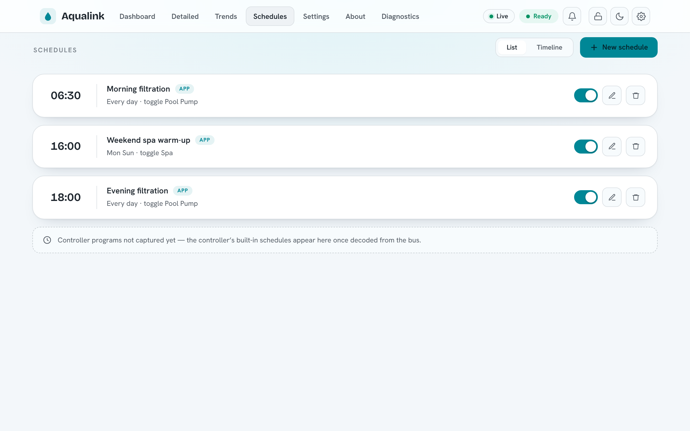Click the Aqualink water drop logo

48,16
